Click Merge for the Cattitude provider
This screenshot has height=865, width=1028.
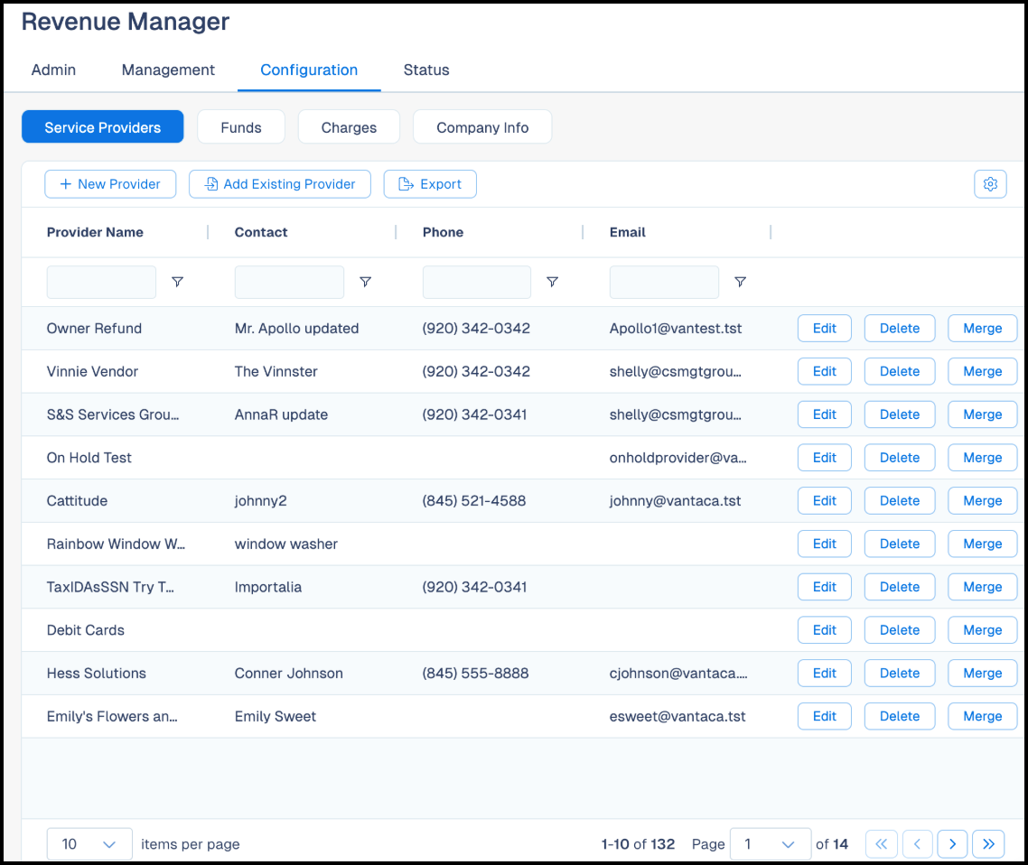point(982,500)
